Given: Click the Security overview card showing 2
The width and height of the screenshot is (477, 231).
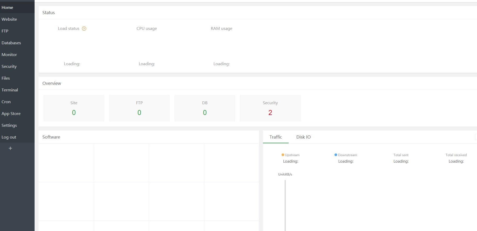Looking at the screenshot, I should [270, 108].
